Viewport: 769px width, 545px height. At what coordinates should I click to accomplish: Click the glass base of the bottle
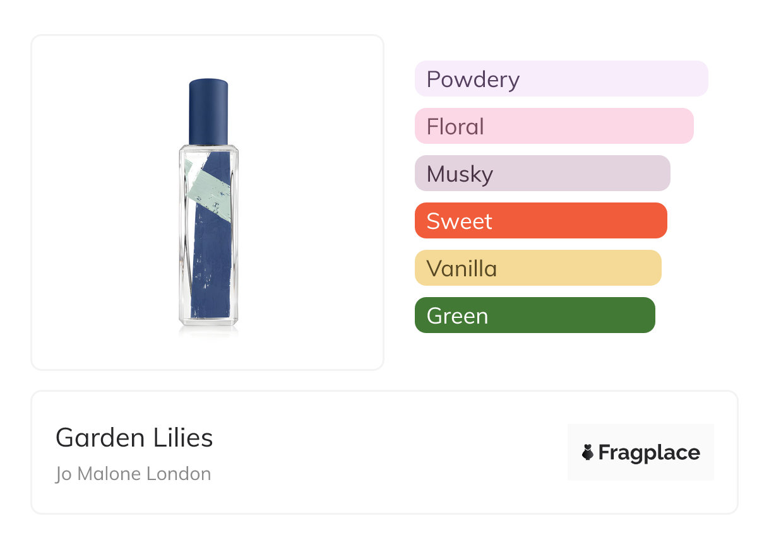tap(208, 323)
